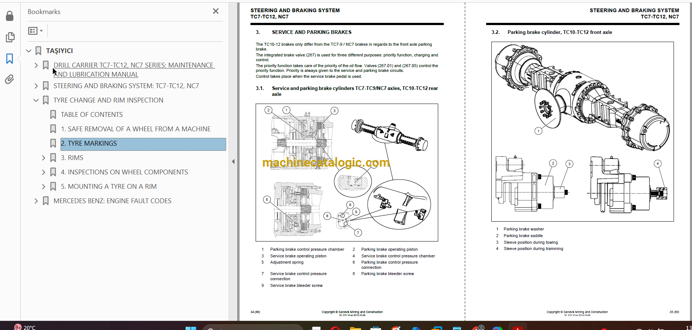Viewport: 692px width, 330px height.
Task: Click legend text 'Parking brake saddle'
Action: tap(523, 236)
